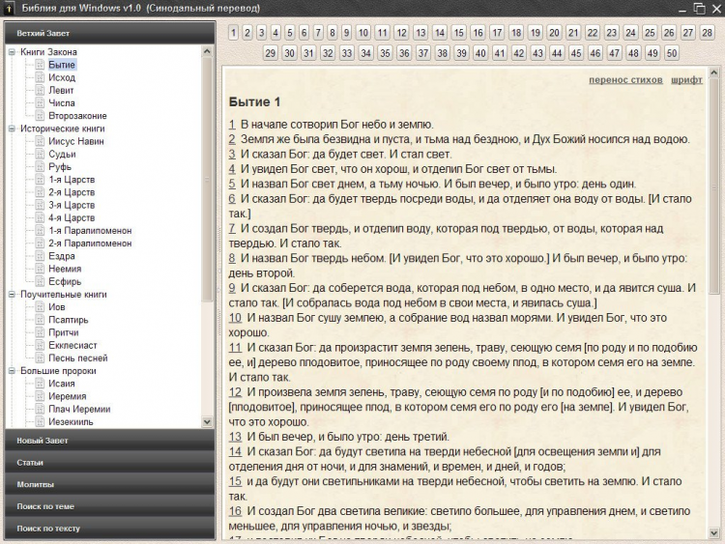
Task: Click verse number 11 link
Action: [x=235, y=348]
